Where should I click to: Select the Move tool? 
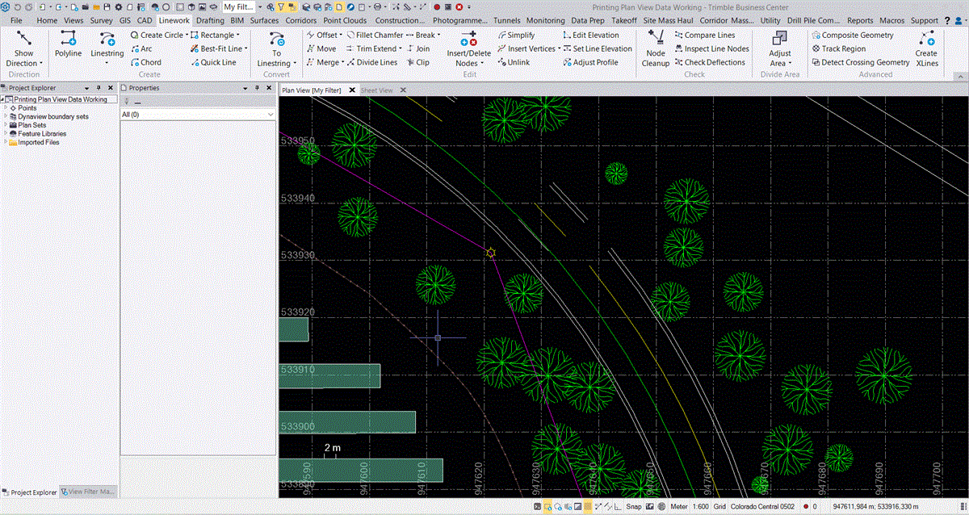pyautogui.click(x=321, y=48)
